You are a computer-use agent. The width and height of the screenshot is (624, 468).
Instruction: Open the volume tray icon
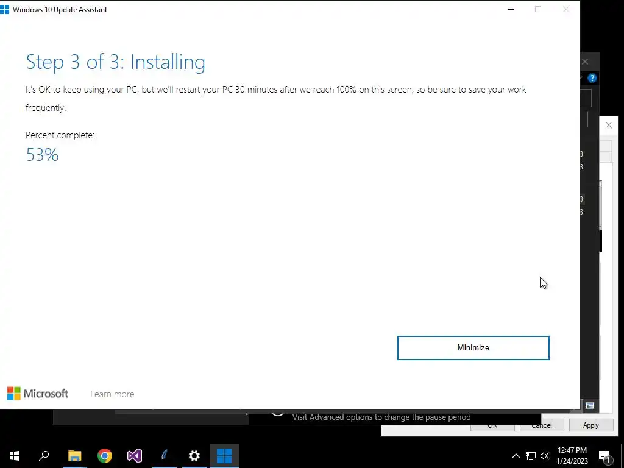pos(545,456)
